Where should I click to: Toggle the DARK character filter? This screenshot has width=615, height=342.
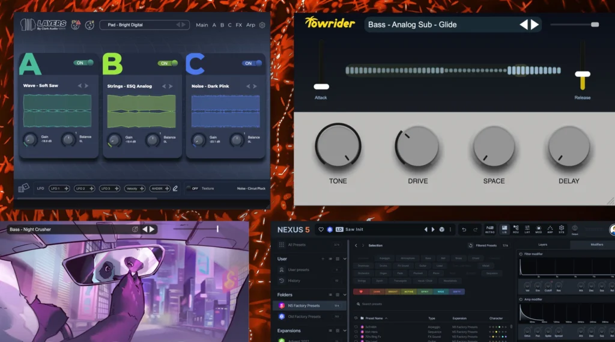point(377,292)
